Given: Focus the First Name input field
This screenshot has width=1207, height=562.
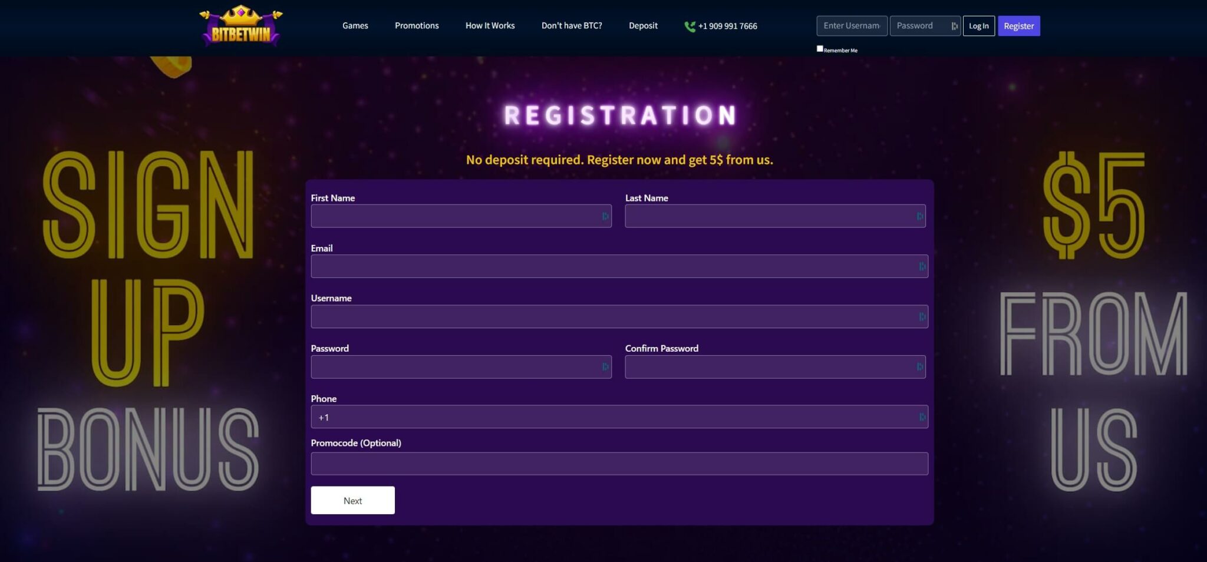Looking at the screenshot, I should click(461, 216).
